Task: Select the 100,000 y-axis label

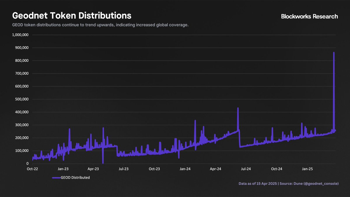Action: 21,151
